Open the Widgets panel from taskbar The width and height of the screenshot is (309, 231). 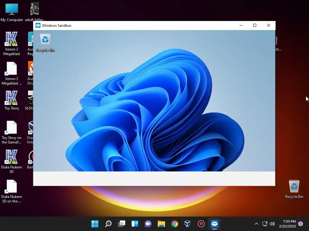tap(135, 224)
